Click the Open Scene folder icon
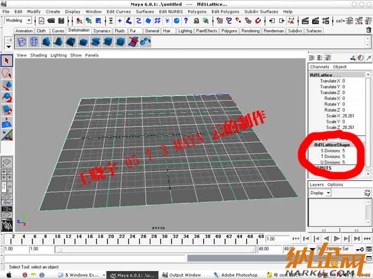 (51, 21)
